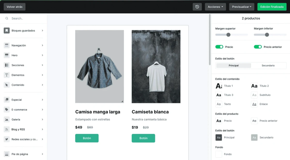Click the Bloques guardados bookmark icon
Viewport: 290px width, 160px height.
click(x=7, y=31)
